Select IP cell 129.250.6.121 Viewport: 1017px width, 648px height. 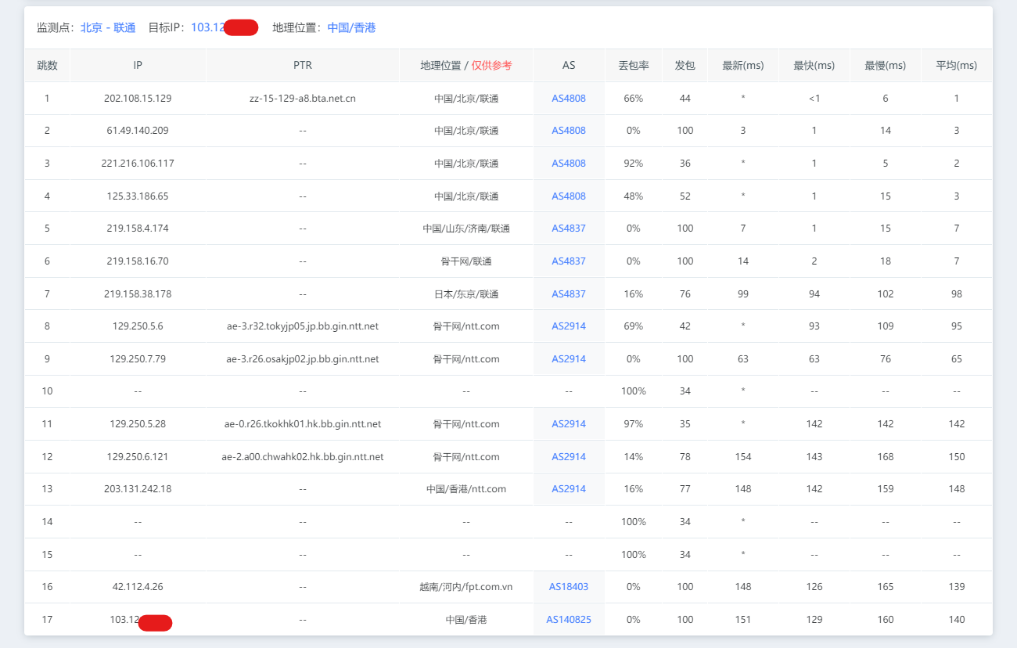click(138, 457)
